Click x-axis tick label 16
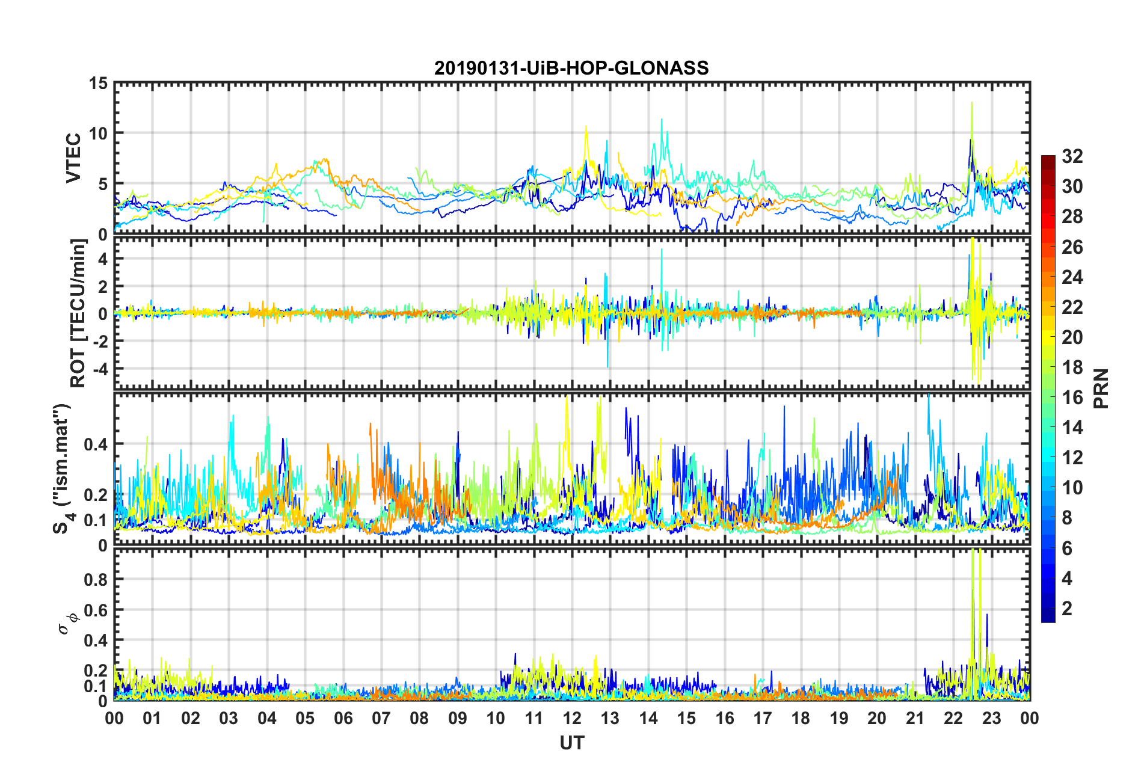The image size is (1144, 777). (725, 718)
